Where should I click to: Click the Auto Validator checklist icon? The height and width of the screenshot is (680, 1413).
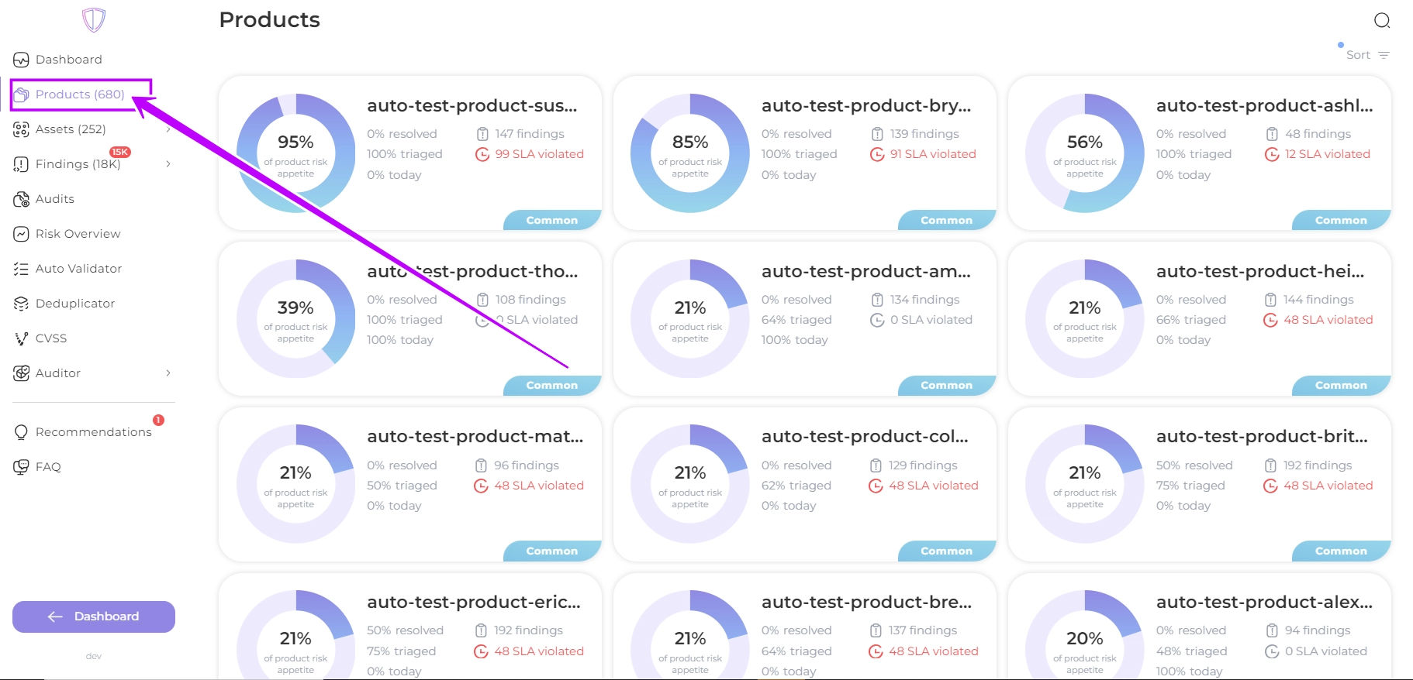pos(21,269)
